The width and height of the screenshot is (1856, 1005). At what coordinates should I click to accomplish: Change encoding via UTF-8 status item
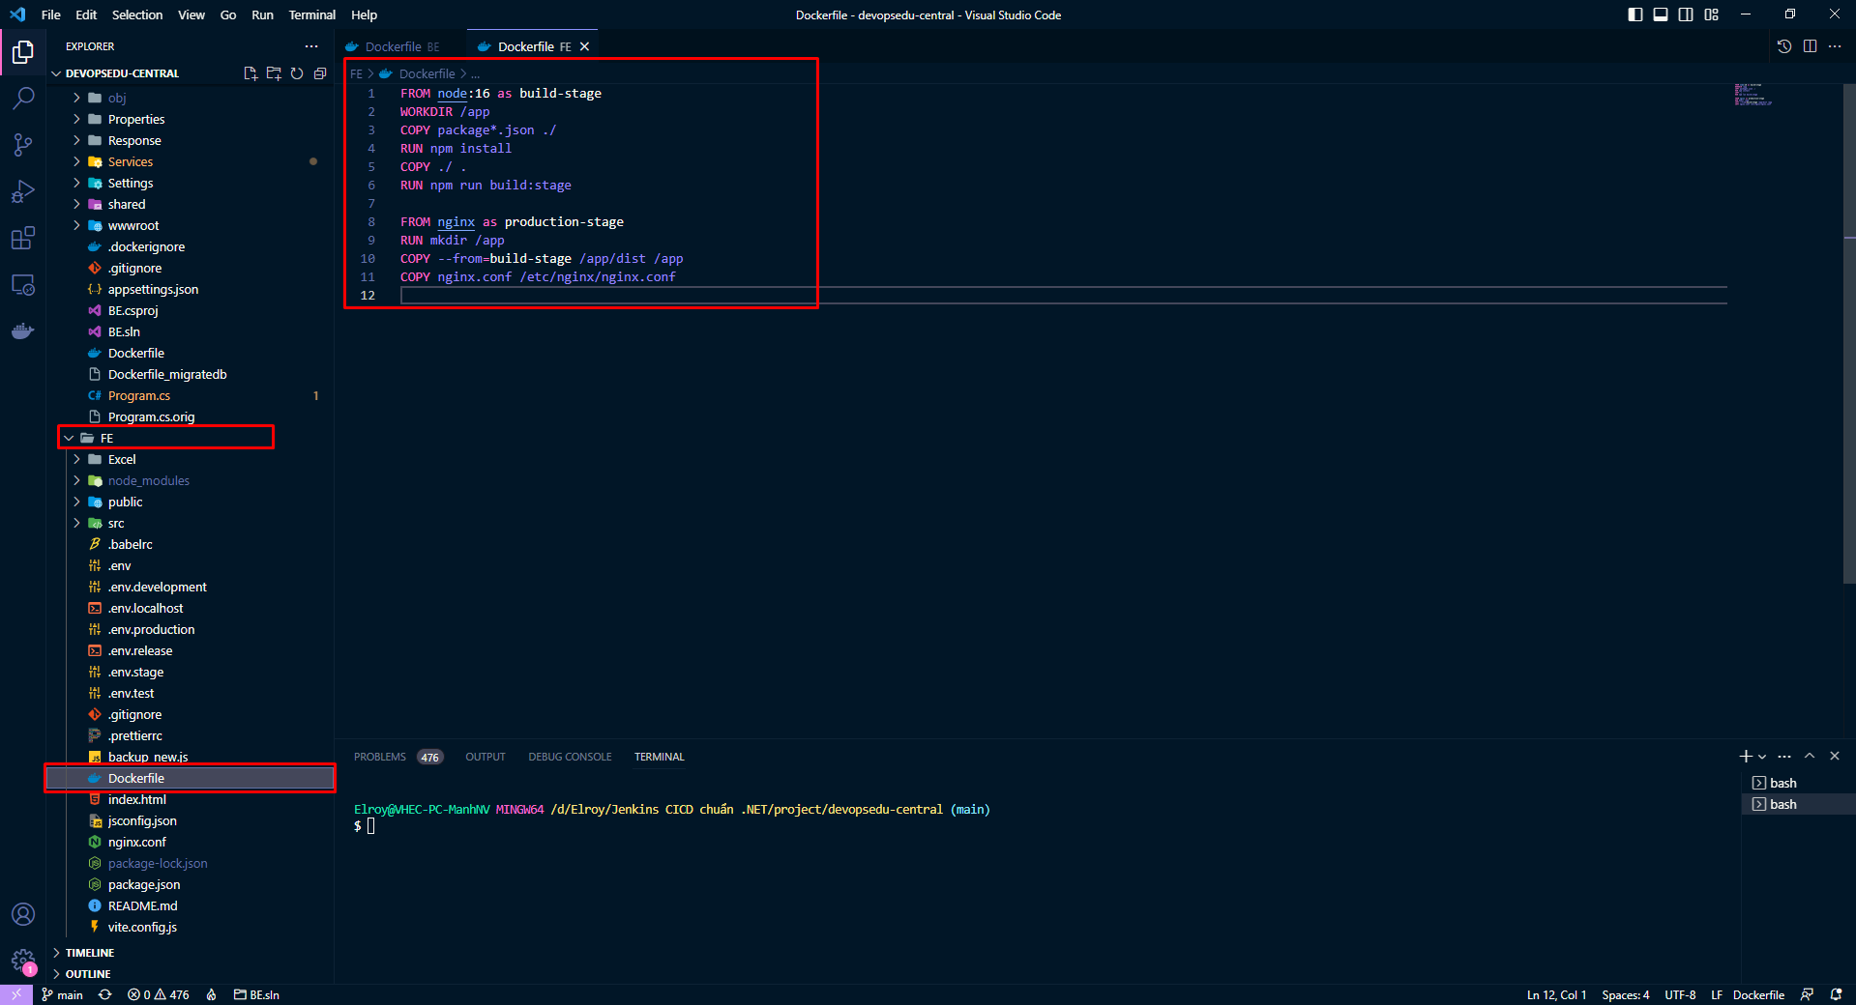[1680, 994]
